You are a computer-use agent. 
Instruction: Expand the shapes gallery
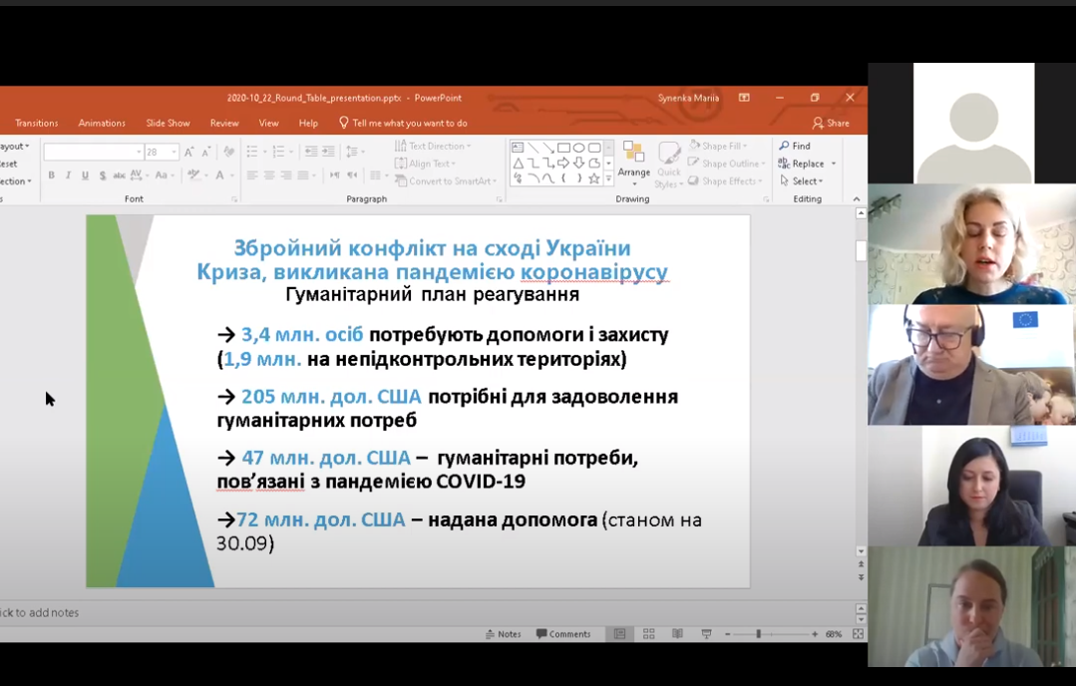click(x=608, y=178)
